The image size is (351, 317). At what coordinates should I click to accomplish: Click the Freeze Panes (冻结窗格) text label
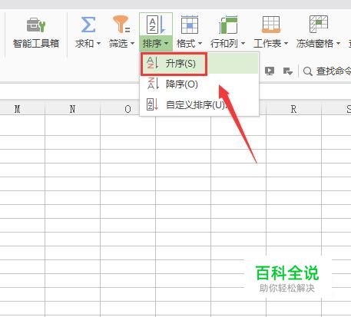[x=315, y=44]
